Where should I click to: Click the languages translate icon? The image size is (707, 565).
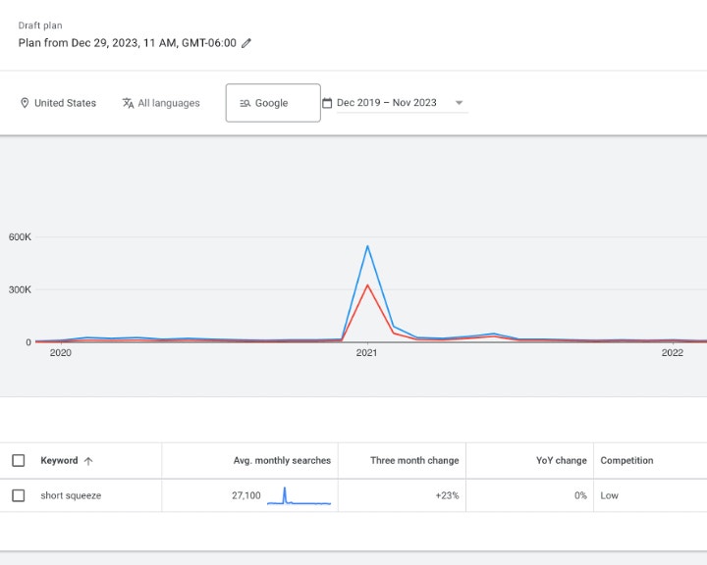coord(128,103)
